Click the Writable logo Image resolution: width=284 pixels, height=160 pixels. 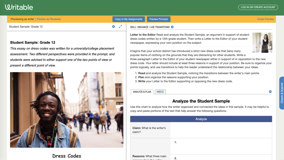pos(18,7)
